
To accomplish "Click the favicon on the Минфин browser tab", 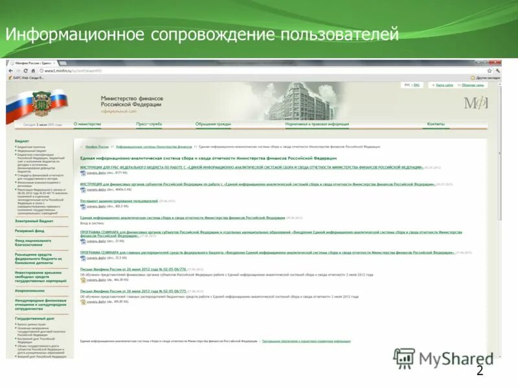I will click(13, 61).
